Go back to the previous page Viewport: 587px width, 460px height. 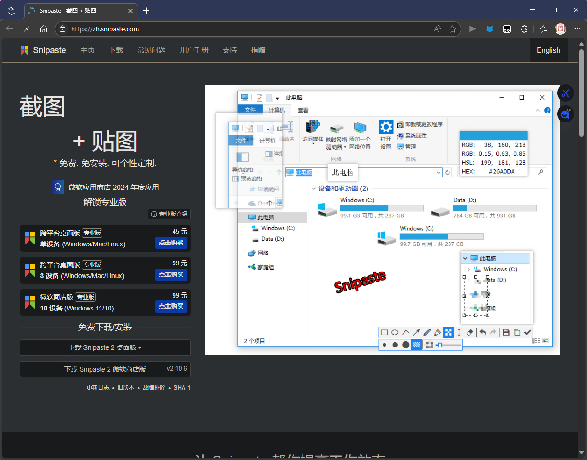tap(9, 29)
